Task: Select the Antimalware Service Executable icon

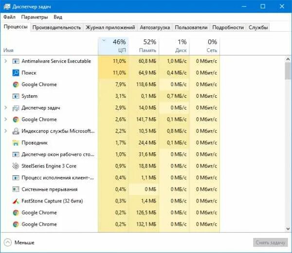Action: [16, 61]
